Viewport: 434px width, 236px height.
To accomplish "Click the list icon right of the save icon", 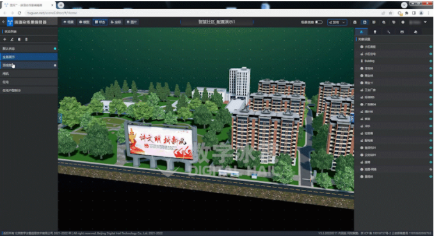I will [374, 22].
